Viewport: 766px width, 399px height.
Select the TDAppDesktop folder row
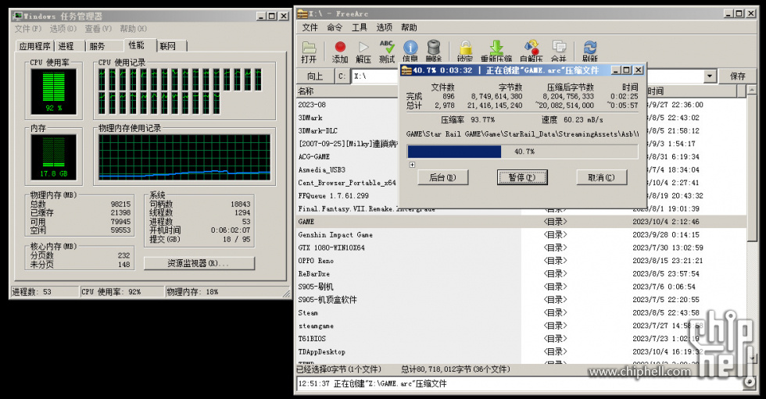(x=521, y=351)
